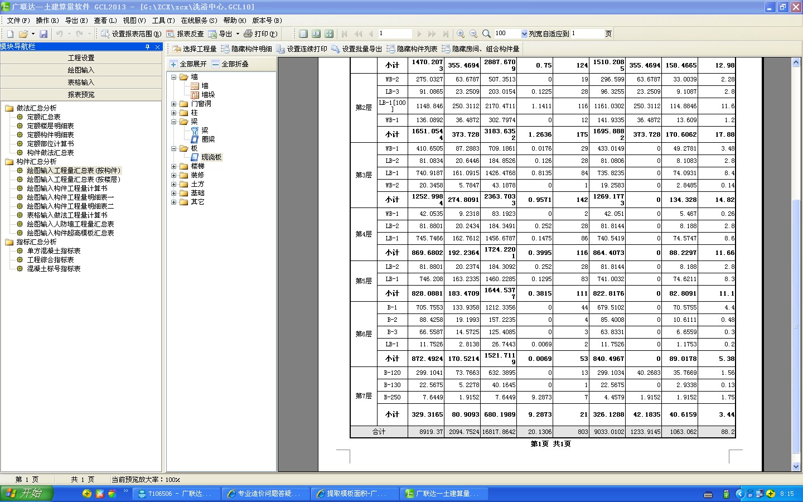Click 设置连续打印 button
803x502 pixels.
pos(302,49)
